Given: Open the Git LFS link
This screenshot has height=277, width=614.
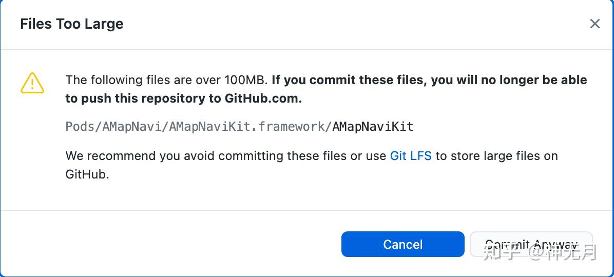Looking at the screenshot, I should pos(411,156).
